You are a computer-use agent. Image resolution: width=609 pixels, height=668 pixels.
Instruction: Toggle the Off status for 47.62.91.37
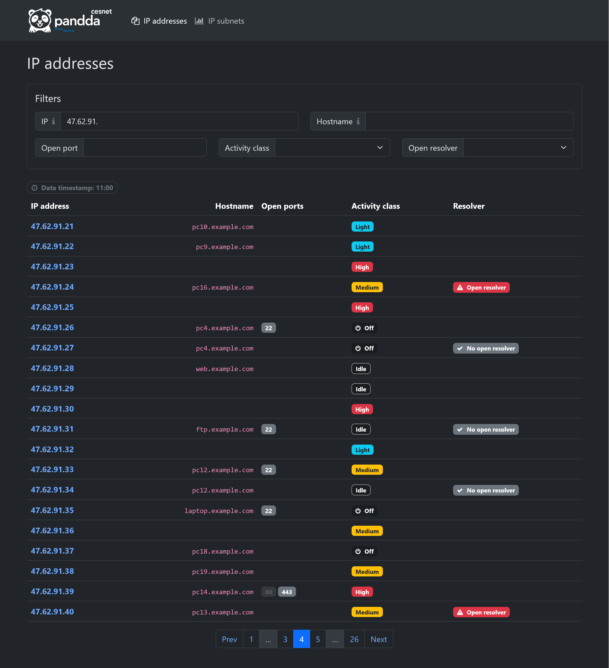[364, 551]
